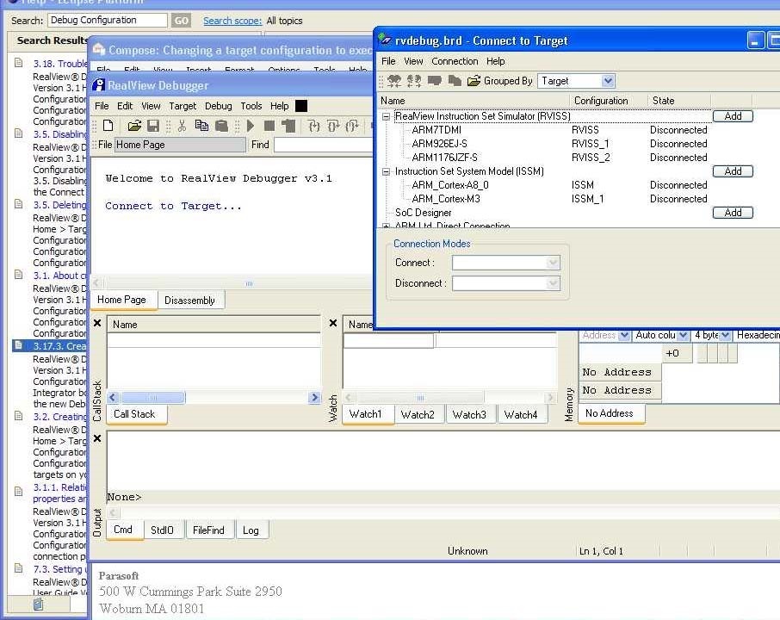Open the Auto columns dropdown in Memory pane

pyautogui.click(x=684, y=335)
